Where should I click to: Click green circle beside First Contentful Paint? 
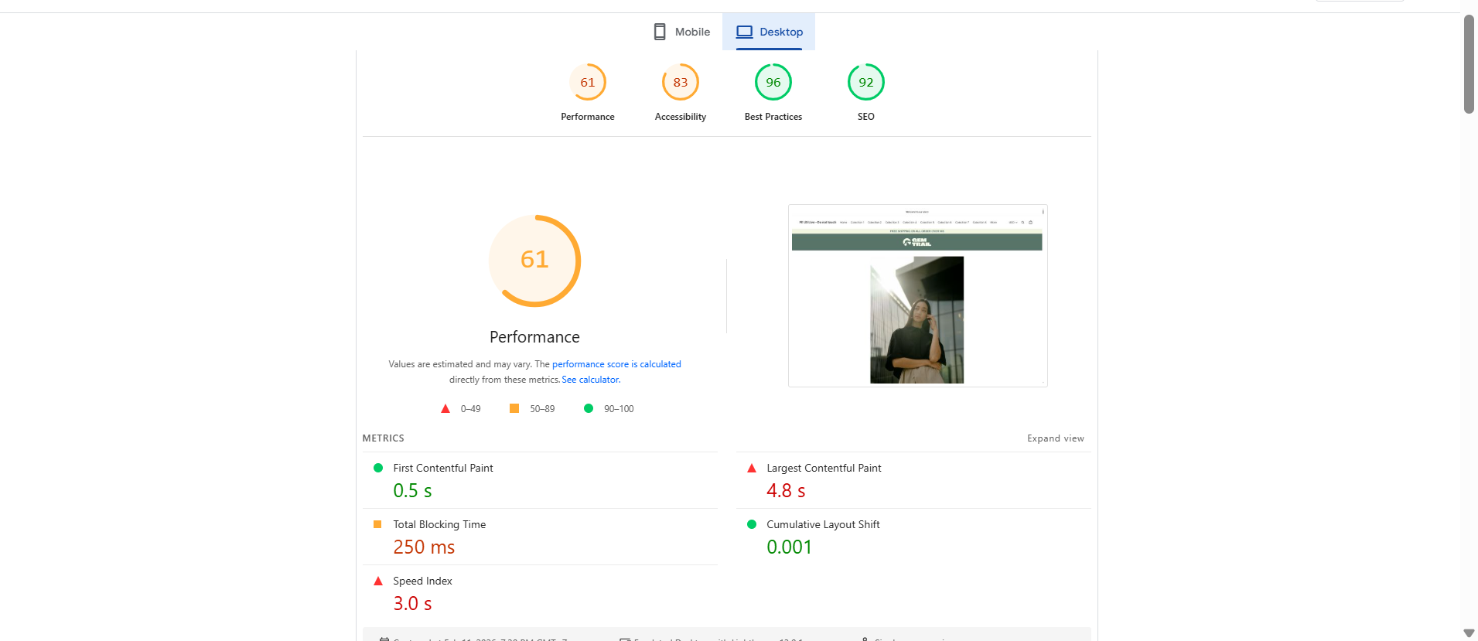click(378, 468)
